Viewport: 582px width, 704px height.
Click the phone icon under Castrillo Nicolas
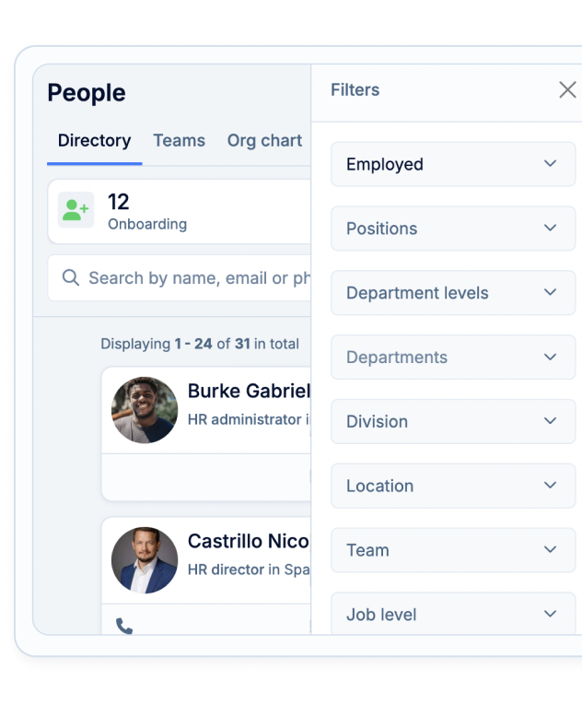pyautogui.click(x=124, y=626)
